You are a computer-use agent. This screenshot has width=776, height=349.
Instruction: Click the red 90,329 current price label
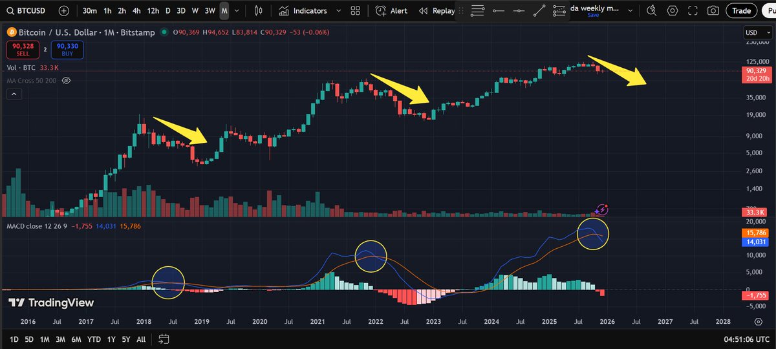(756, 75)
